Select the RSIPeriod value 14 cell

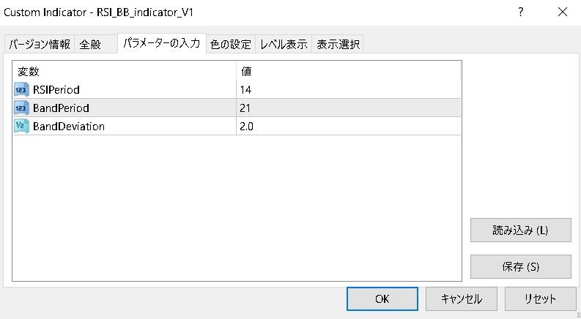(348, 90)
